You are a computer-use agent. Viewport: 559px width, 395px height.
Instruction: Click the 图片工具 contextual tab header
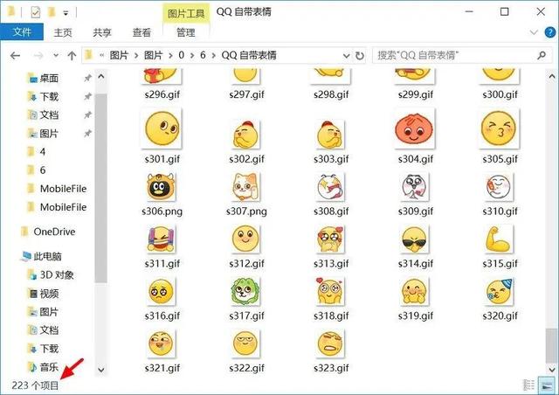186,14
